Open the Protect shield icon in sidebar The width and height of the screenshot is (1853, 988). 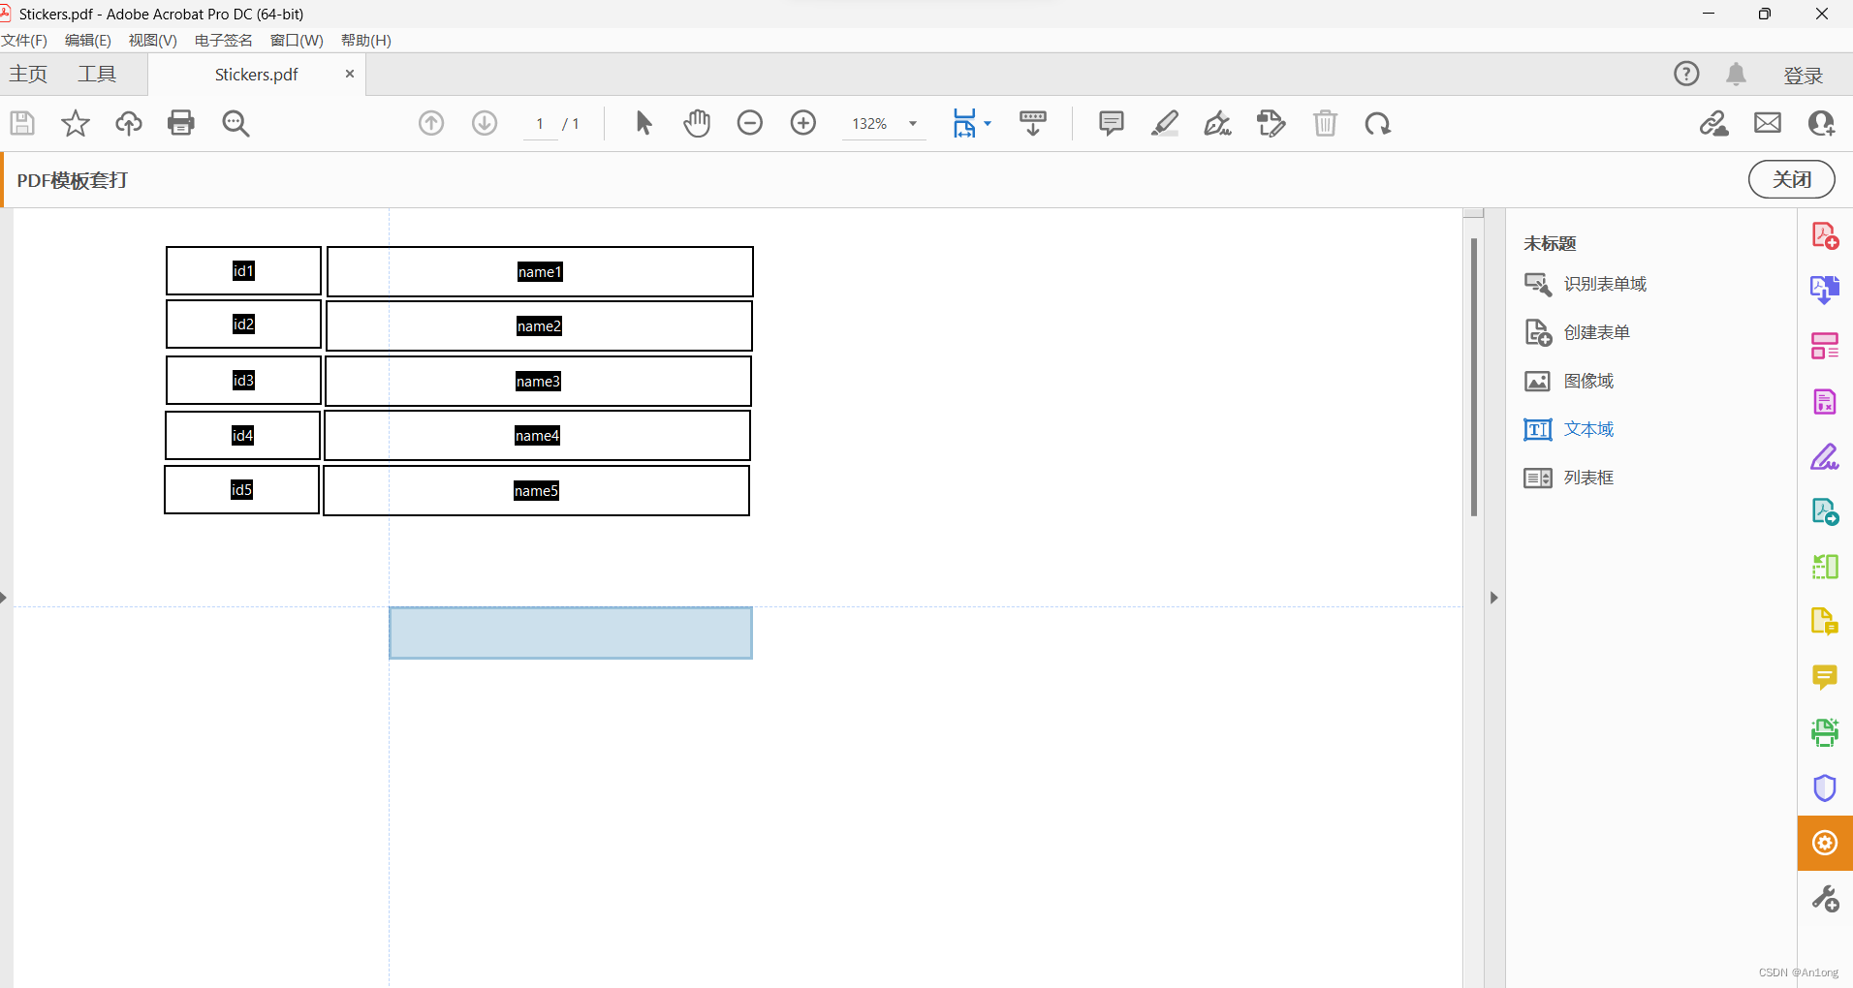1825,787
